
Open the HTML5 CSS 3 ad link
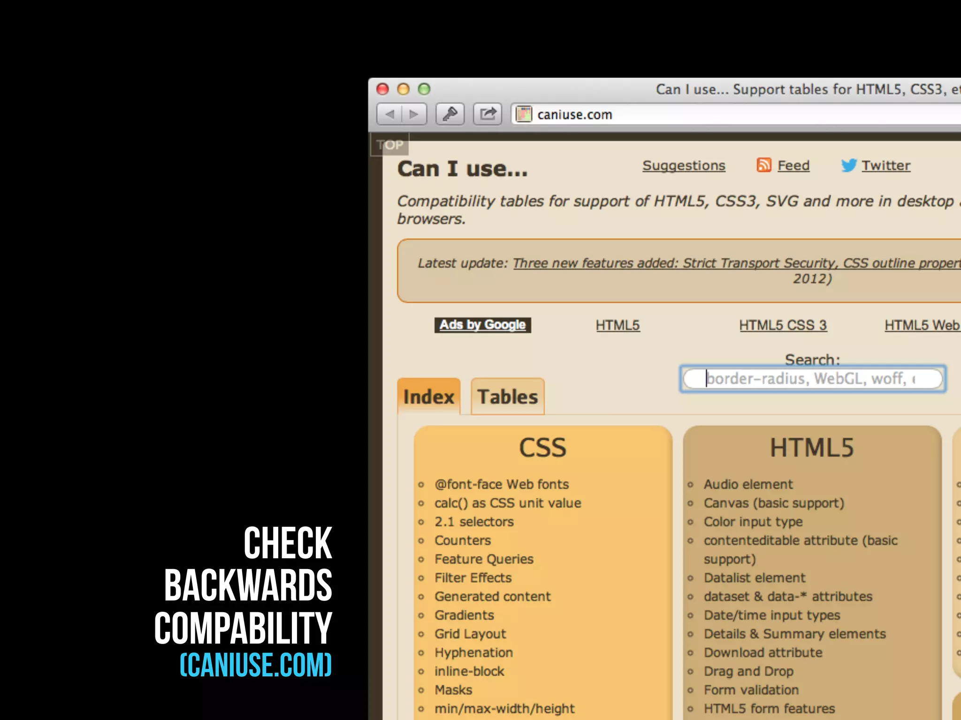coord(783,325)
